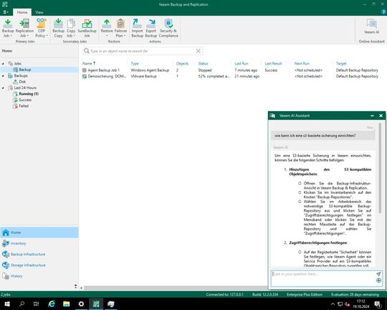Launch Veeam AI online assistant
The width and height of the screenshot is (387, 310).
pos(371,27)
